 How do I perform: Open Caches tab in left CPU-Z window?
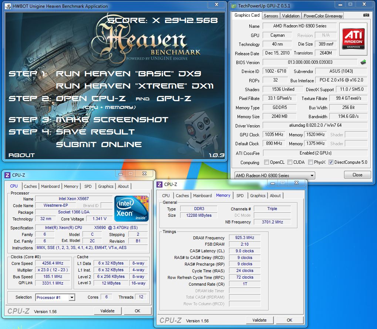(30, 186)
